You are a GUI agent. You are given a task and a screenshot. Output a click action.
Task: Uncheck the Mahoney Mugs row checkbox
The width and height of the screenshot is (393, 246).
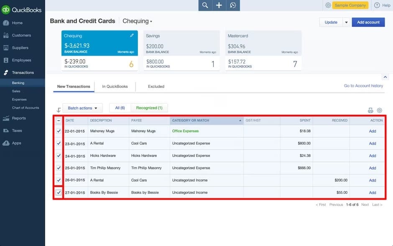click(x=59, y=131)
